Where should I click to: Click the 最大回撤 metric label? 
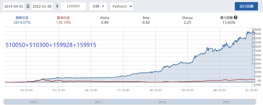point(226,18)
